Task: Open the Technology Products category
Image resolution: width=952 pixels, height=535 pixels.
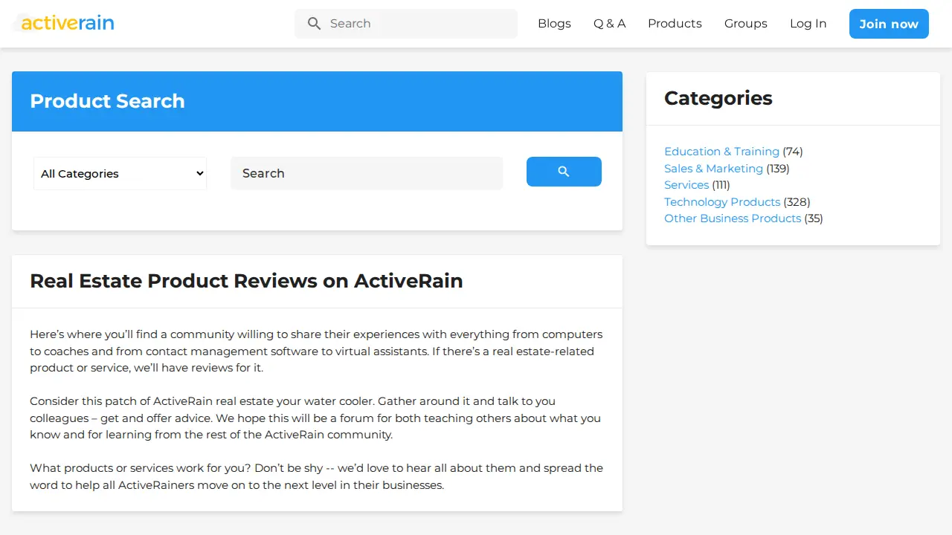Action: [x=722, y=202]
